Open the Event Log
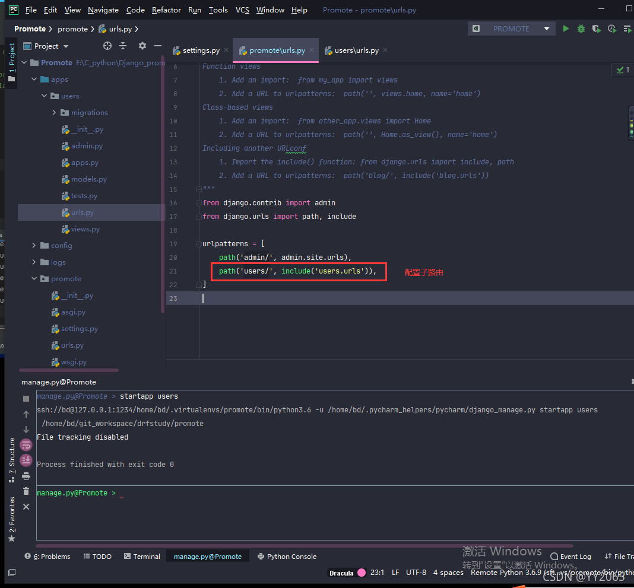634x588 pixels. tap(571, 557)
